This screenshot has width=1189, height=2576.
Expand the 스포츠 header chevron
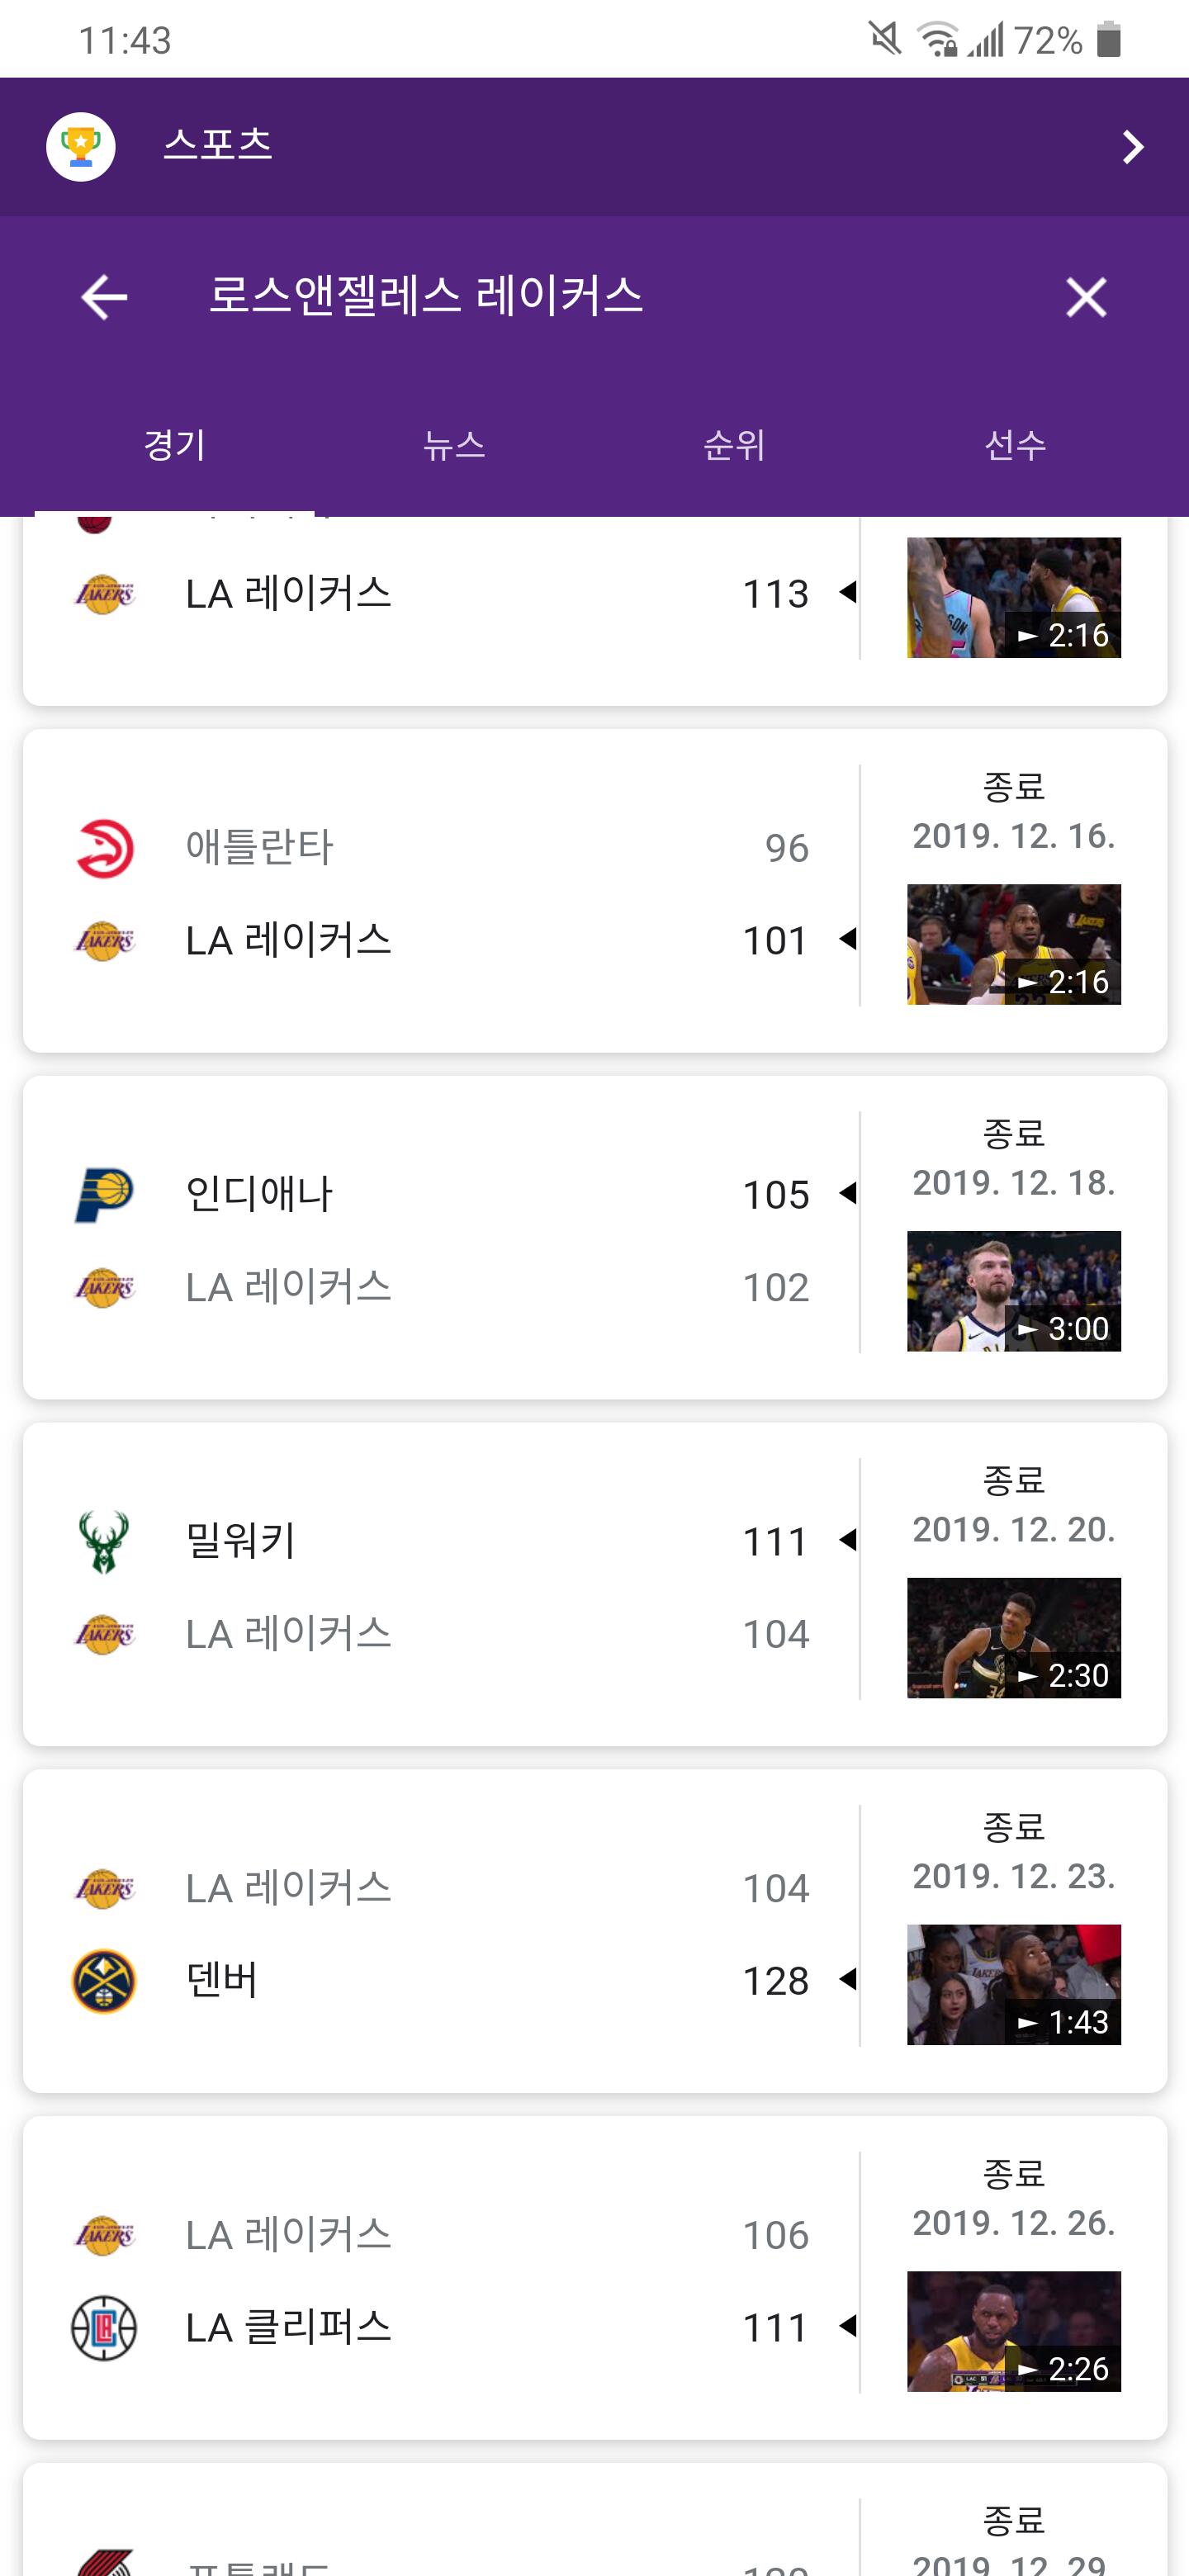pos(1132,147)
